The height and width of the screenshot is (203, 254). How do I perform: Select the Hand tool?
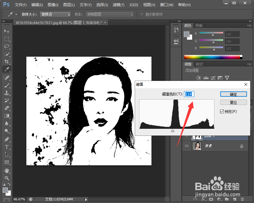7,170
